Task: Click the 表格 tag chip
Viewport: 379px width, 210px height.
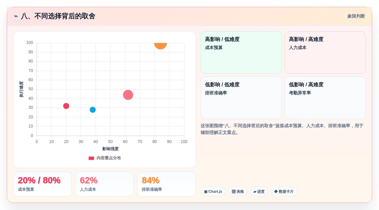Action: pyautogui.click(x=238, y=192)
